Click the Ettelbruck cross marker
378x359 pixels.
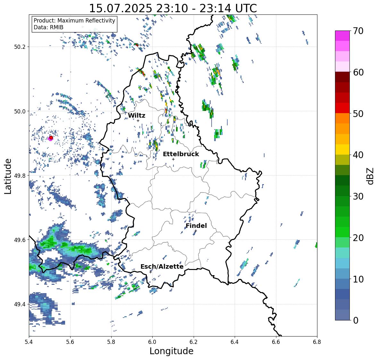pyautogui.click(x=173, y=159)
